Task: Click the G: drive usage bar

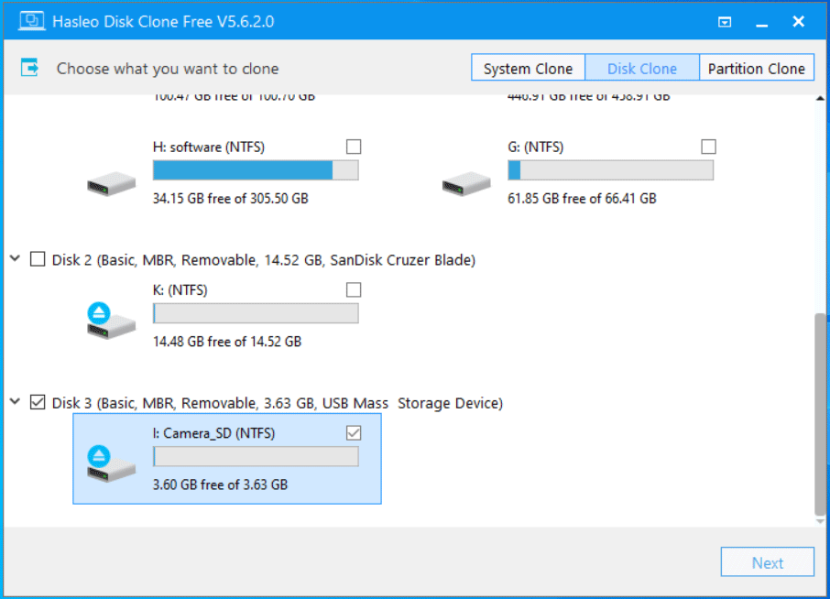Action: pyautogui.click(x=610, y=170)
